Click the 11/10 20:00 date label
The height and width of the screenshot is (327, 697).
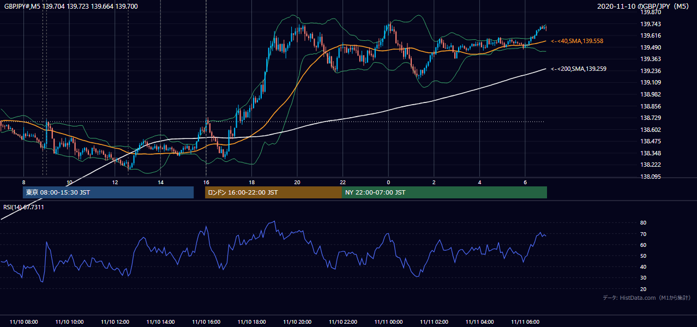tap(297, 322)
